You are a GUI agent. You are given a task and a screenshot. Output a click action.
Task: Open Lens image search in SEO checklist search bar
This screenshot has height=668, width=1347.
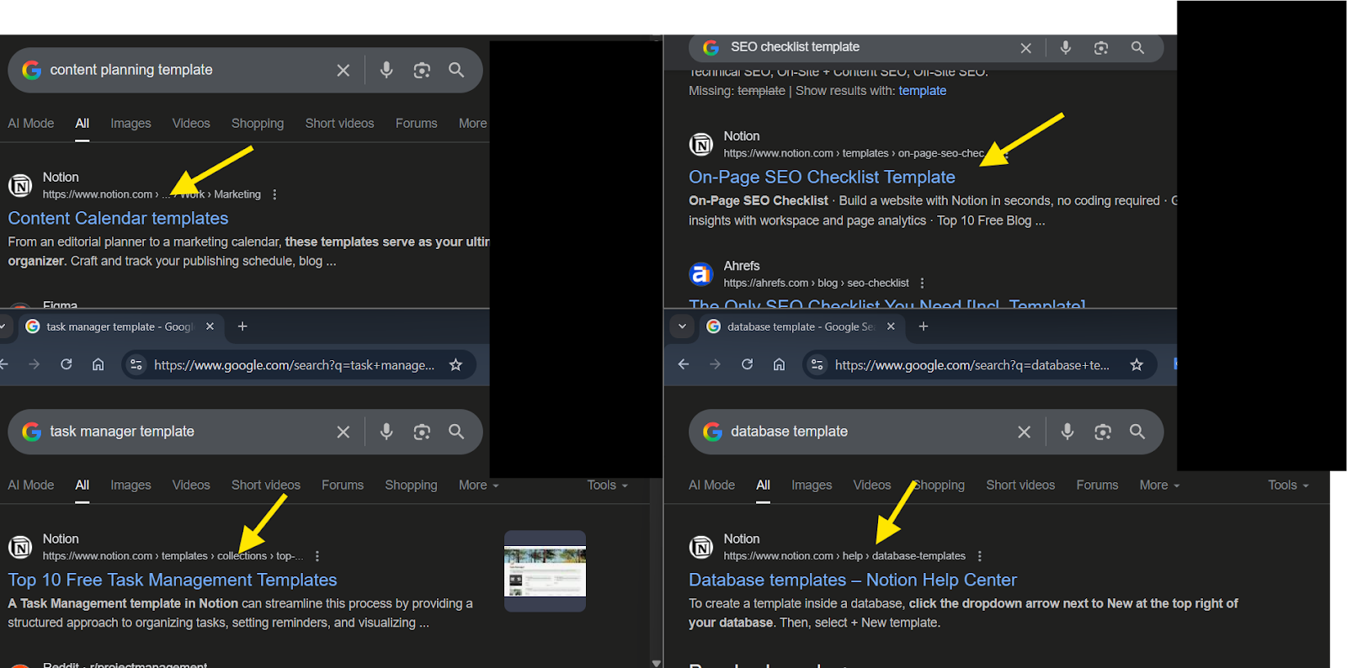[x=1101, y=48]
